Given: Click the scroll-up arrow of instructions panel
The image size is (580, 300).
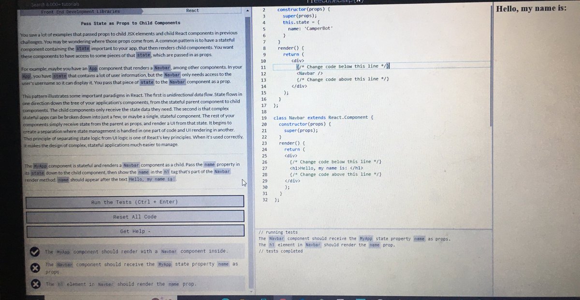Looking at the screenshot, I should [x=248, y=11].
